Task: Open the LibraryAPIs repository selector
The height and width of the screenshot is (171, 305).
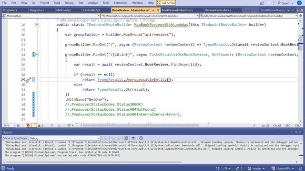Action: click(x=283, y=168)
